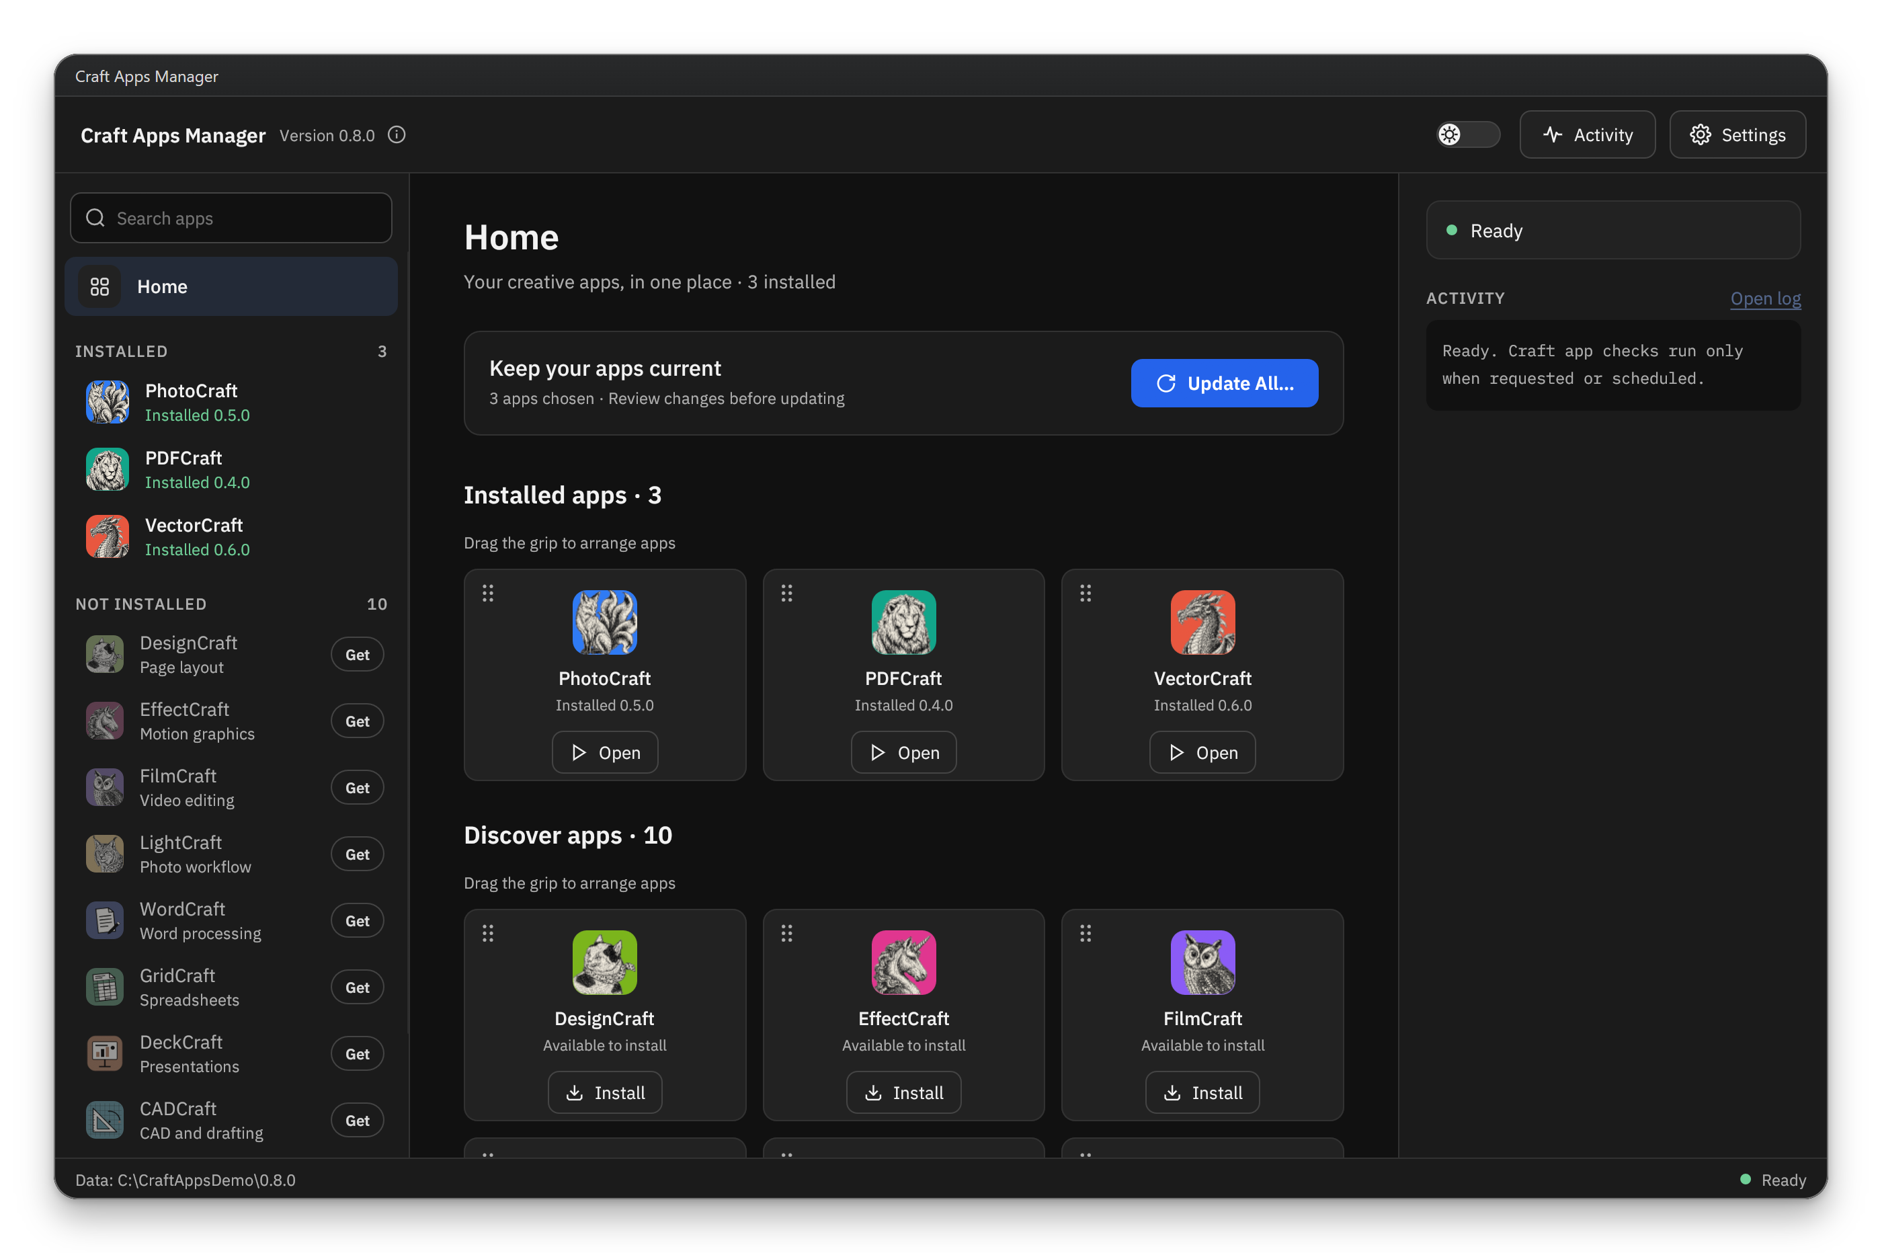
Task: Get DeckCraft from the sidebar
Action: pyautogui.click(x=357, y=1053)
